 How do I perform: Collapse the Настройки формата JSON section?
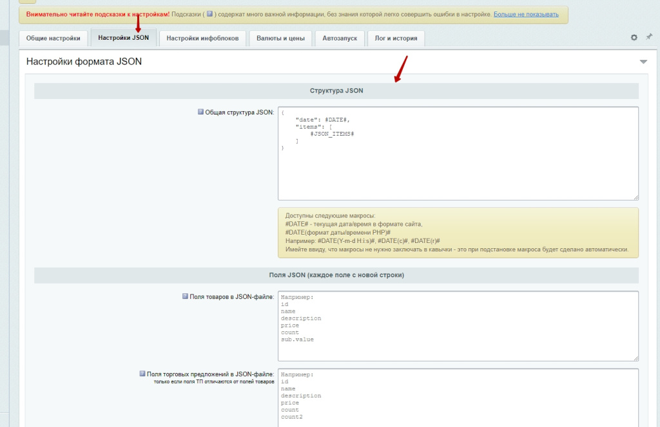pos(643,62)
